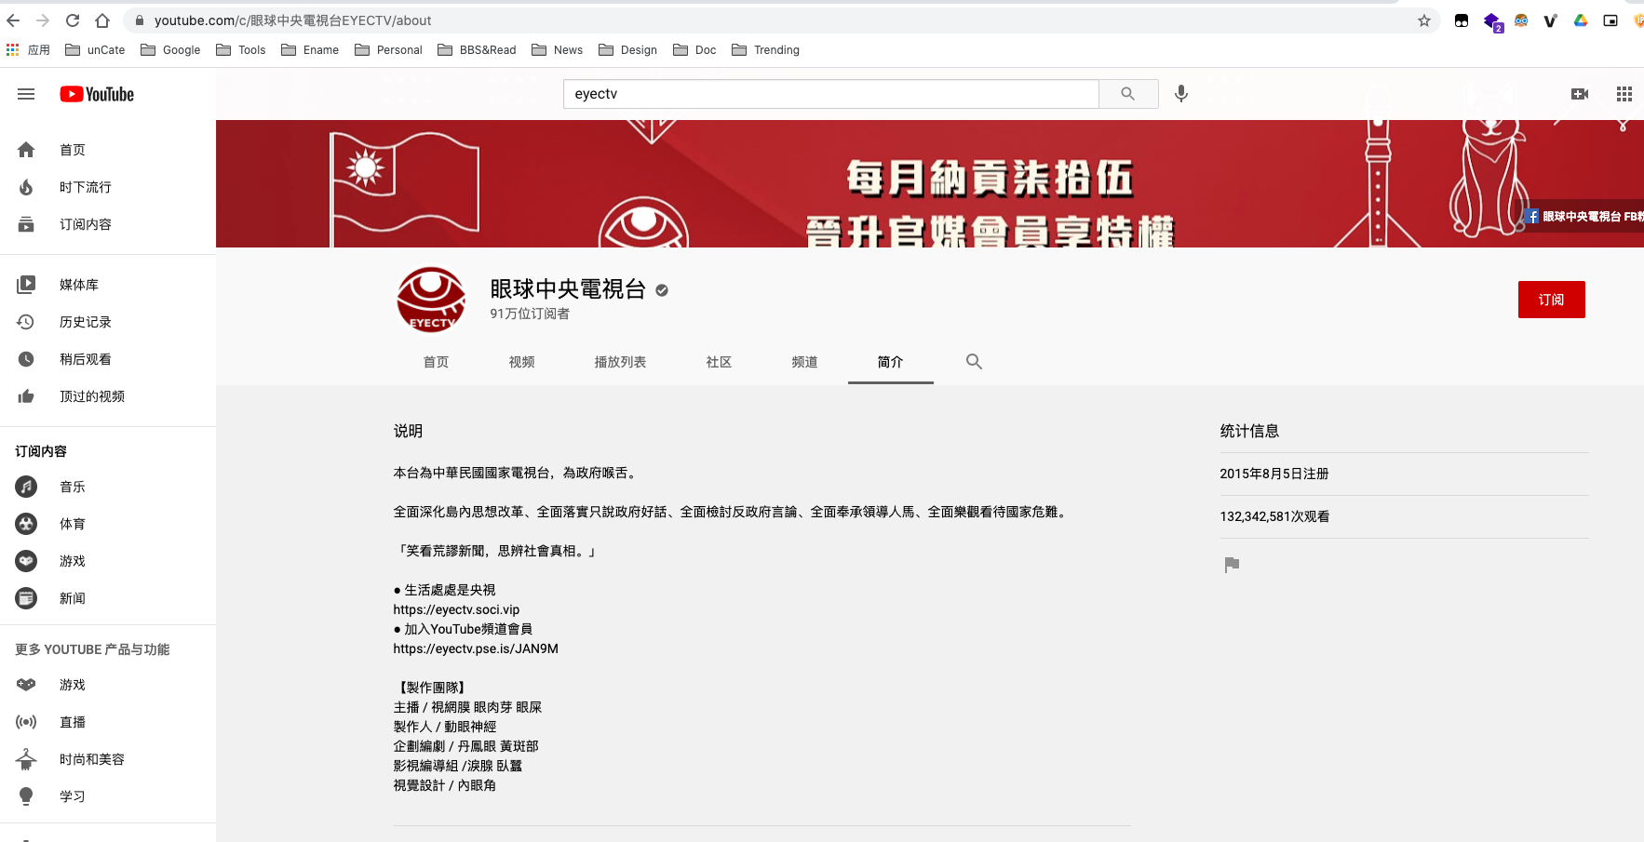Viewport: 1644px width, 842px height.
Task: Switch to the 播放列表 tab
Action: 620,362
